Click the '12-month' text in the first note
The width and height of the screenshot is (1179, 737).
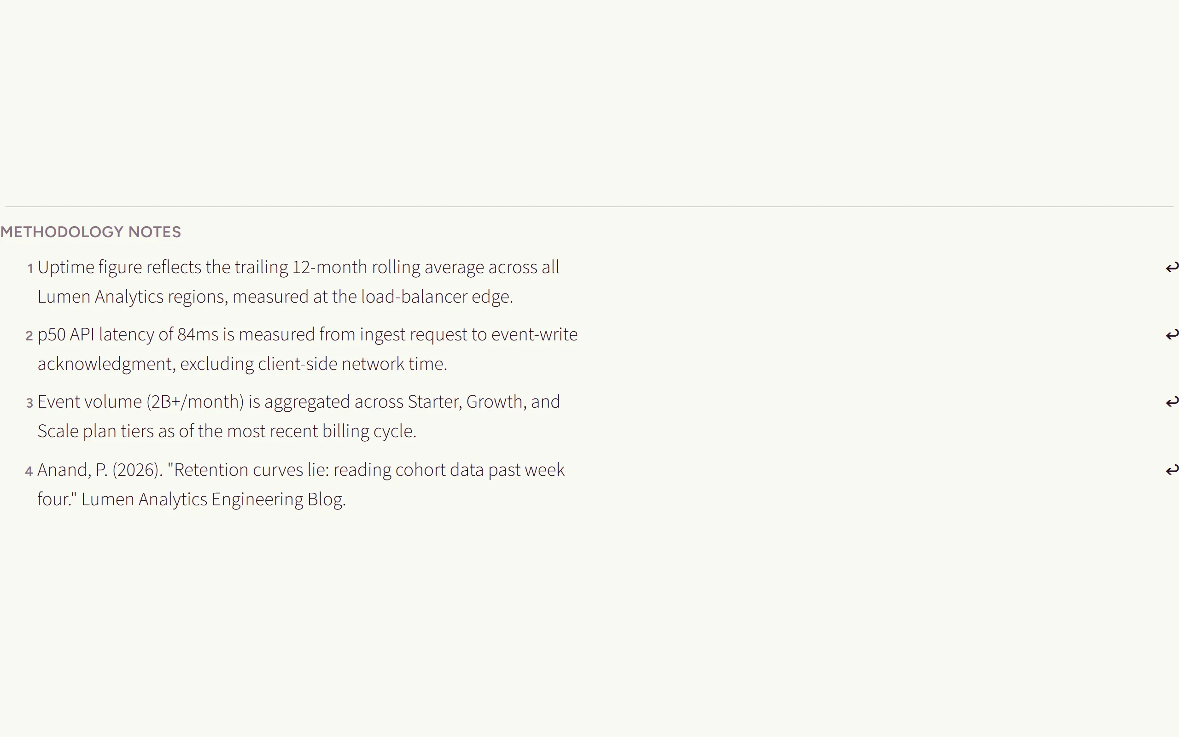point(329,267)
